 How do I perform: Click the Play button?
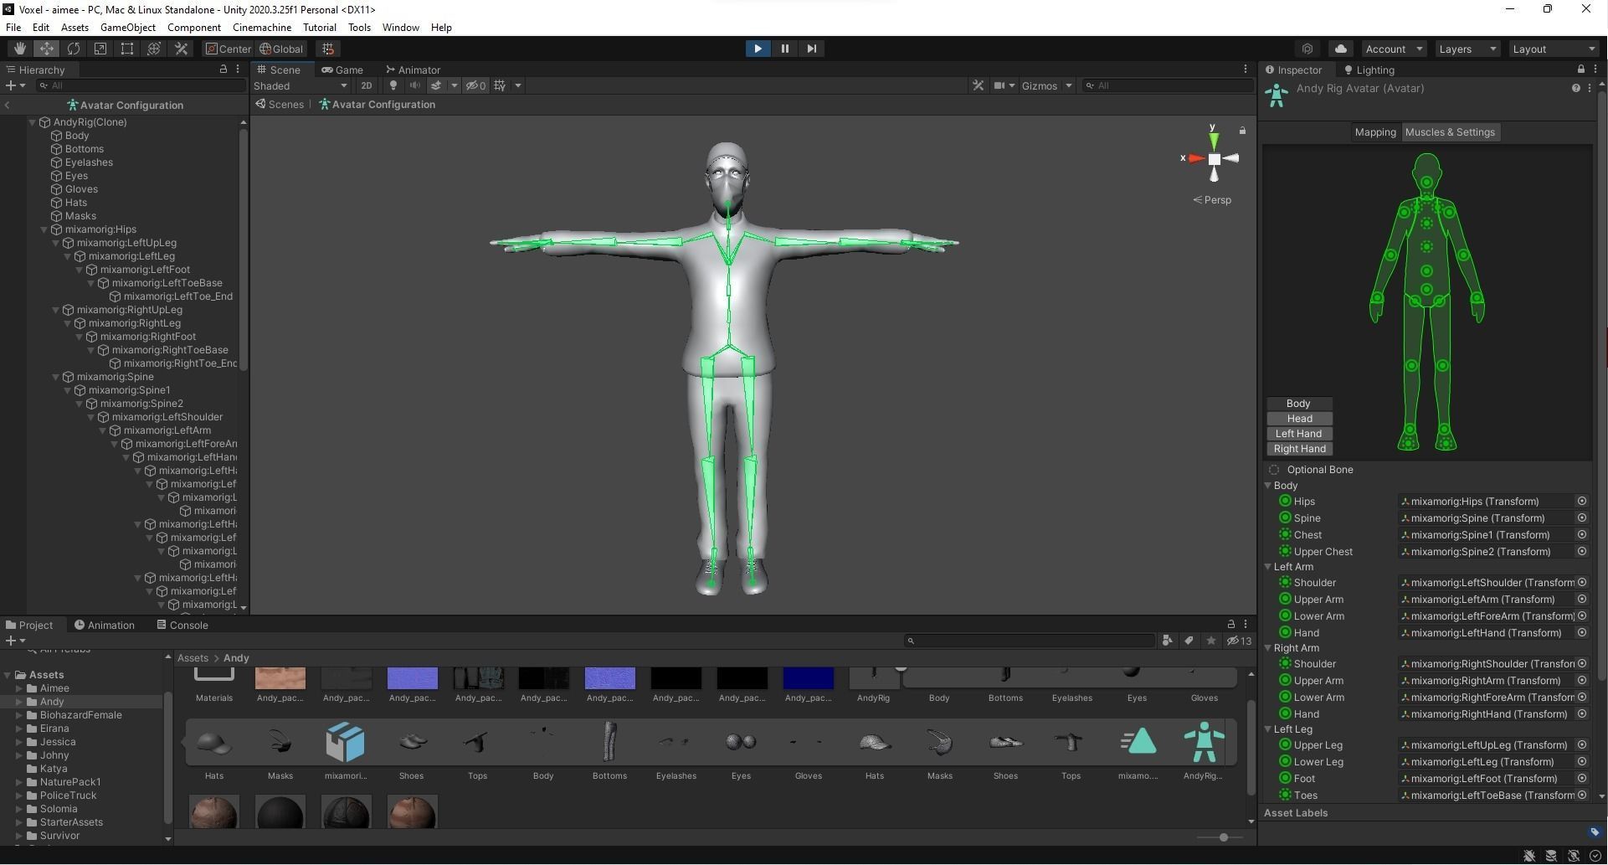point(758,49)
